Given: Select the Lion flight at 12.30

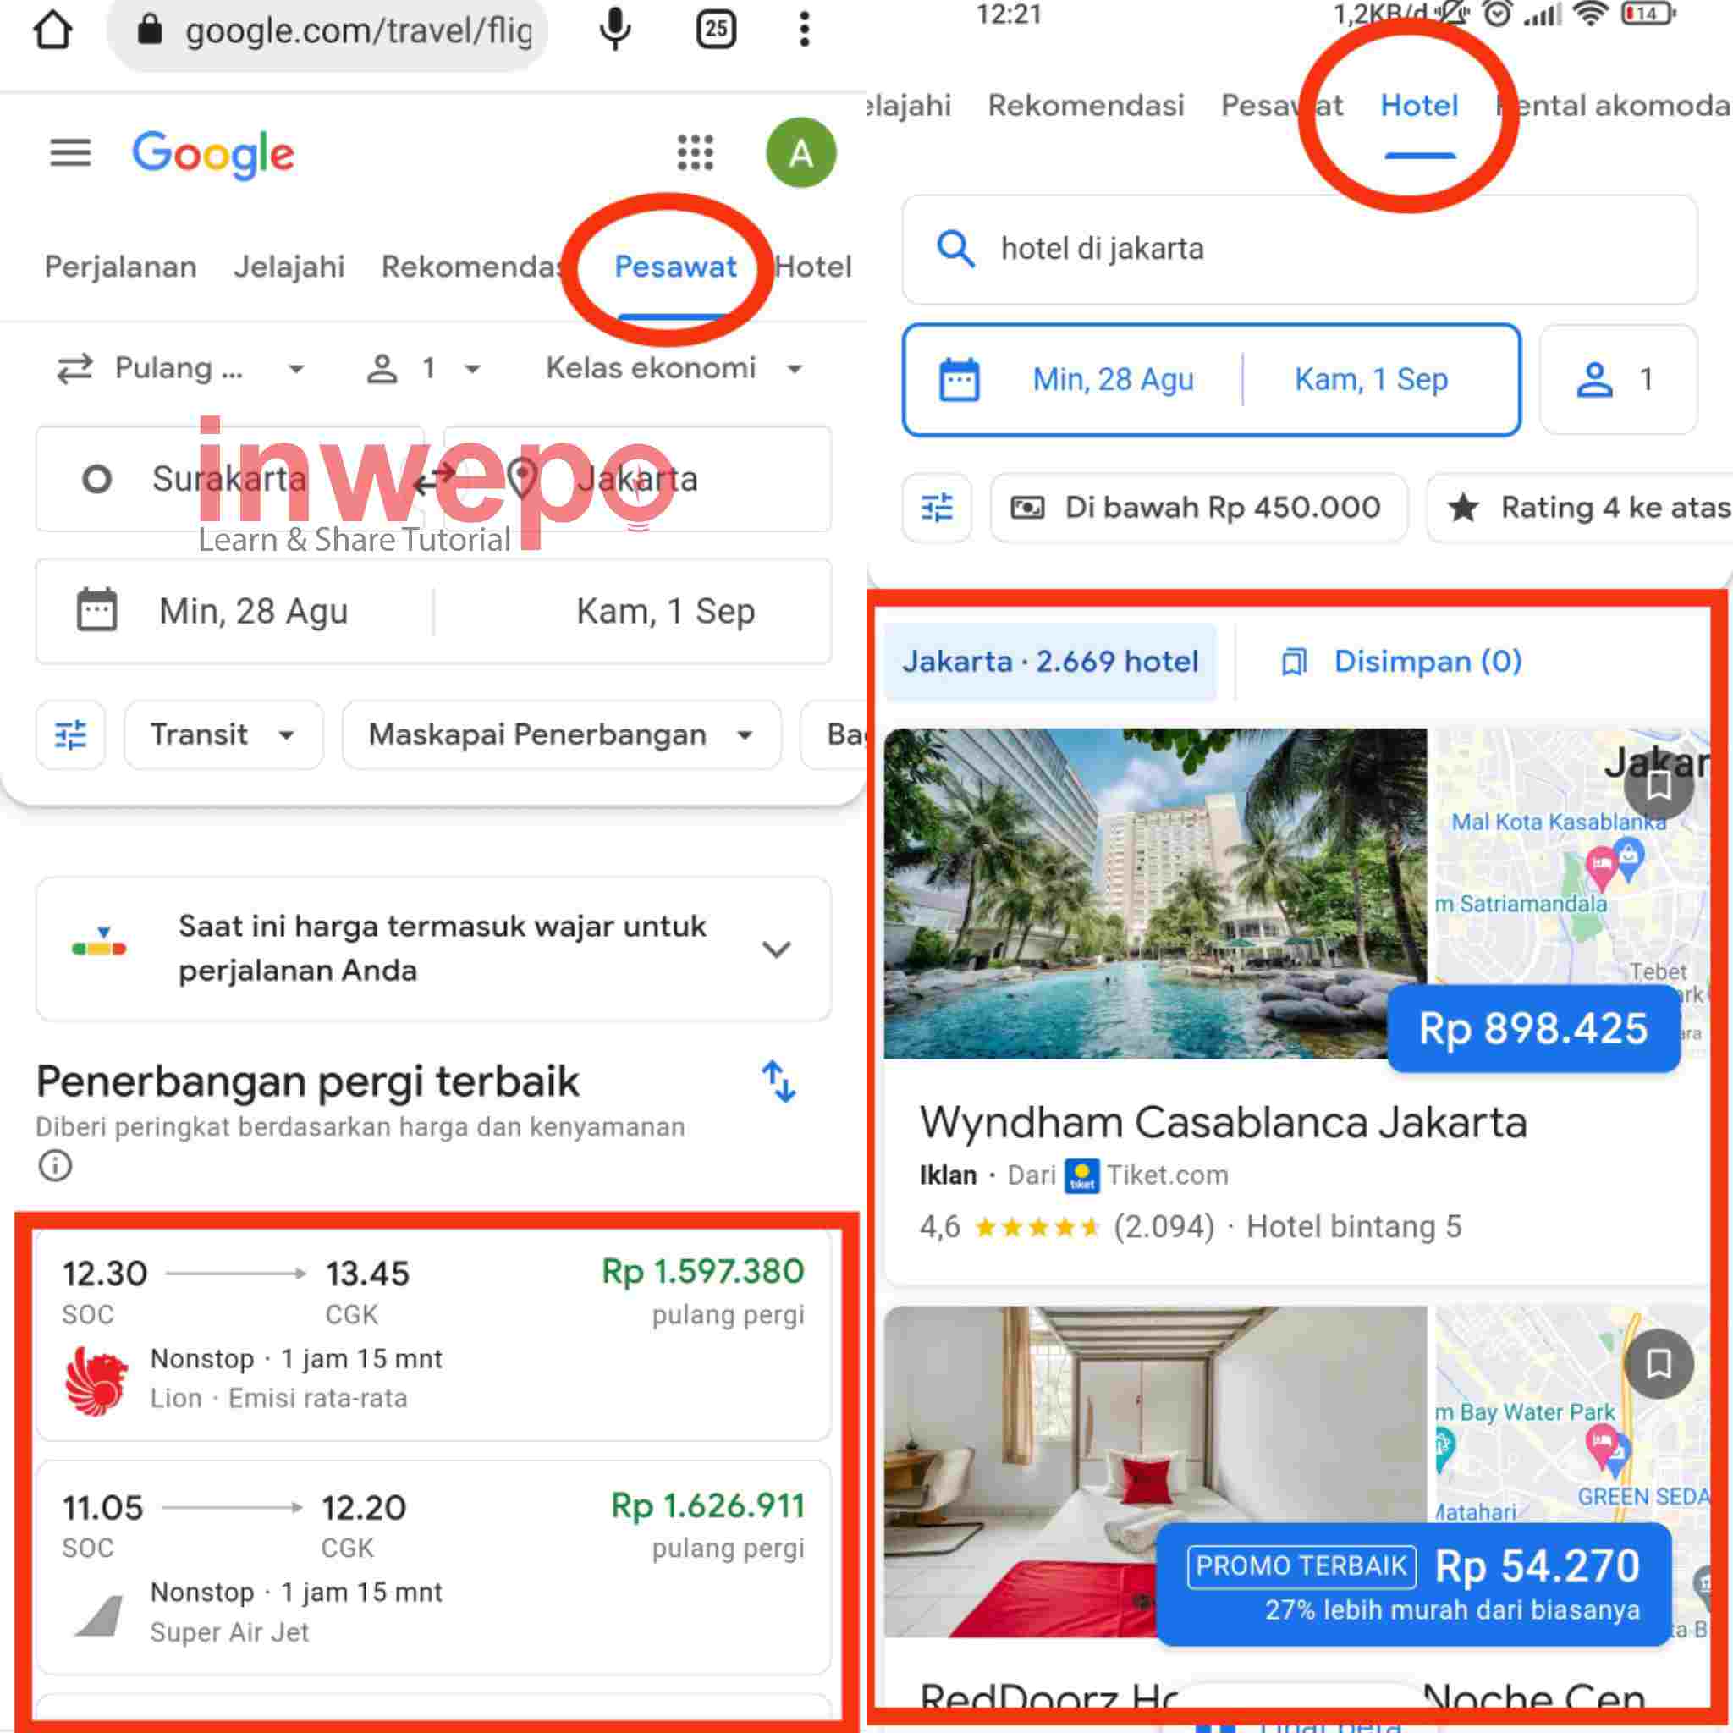Looking at the screenshot, I should (x=433, y=1334).
